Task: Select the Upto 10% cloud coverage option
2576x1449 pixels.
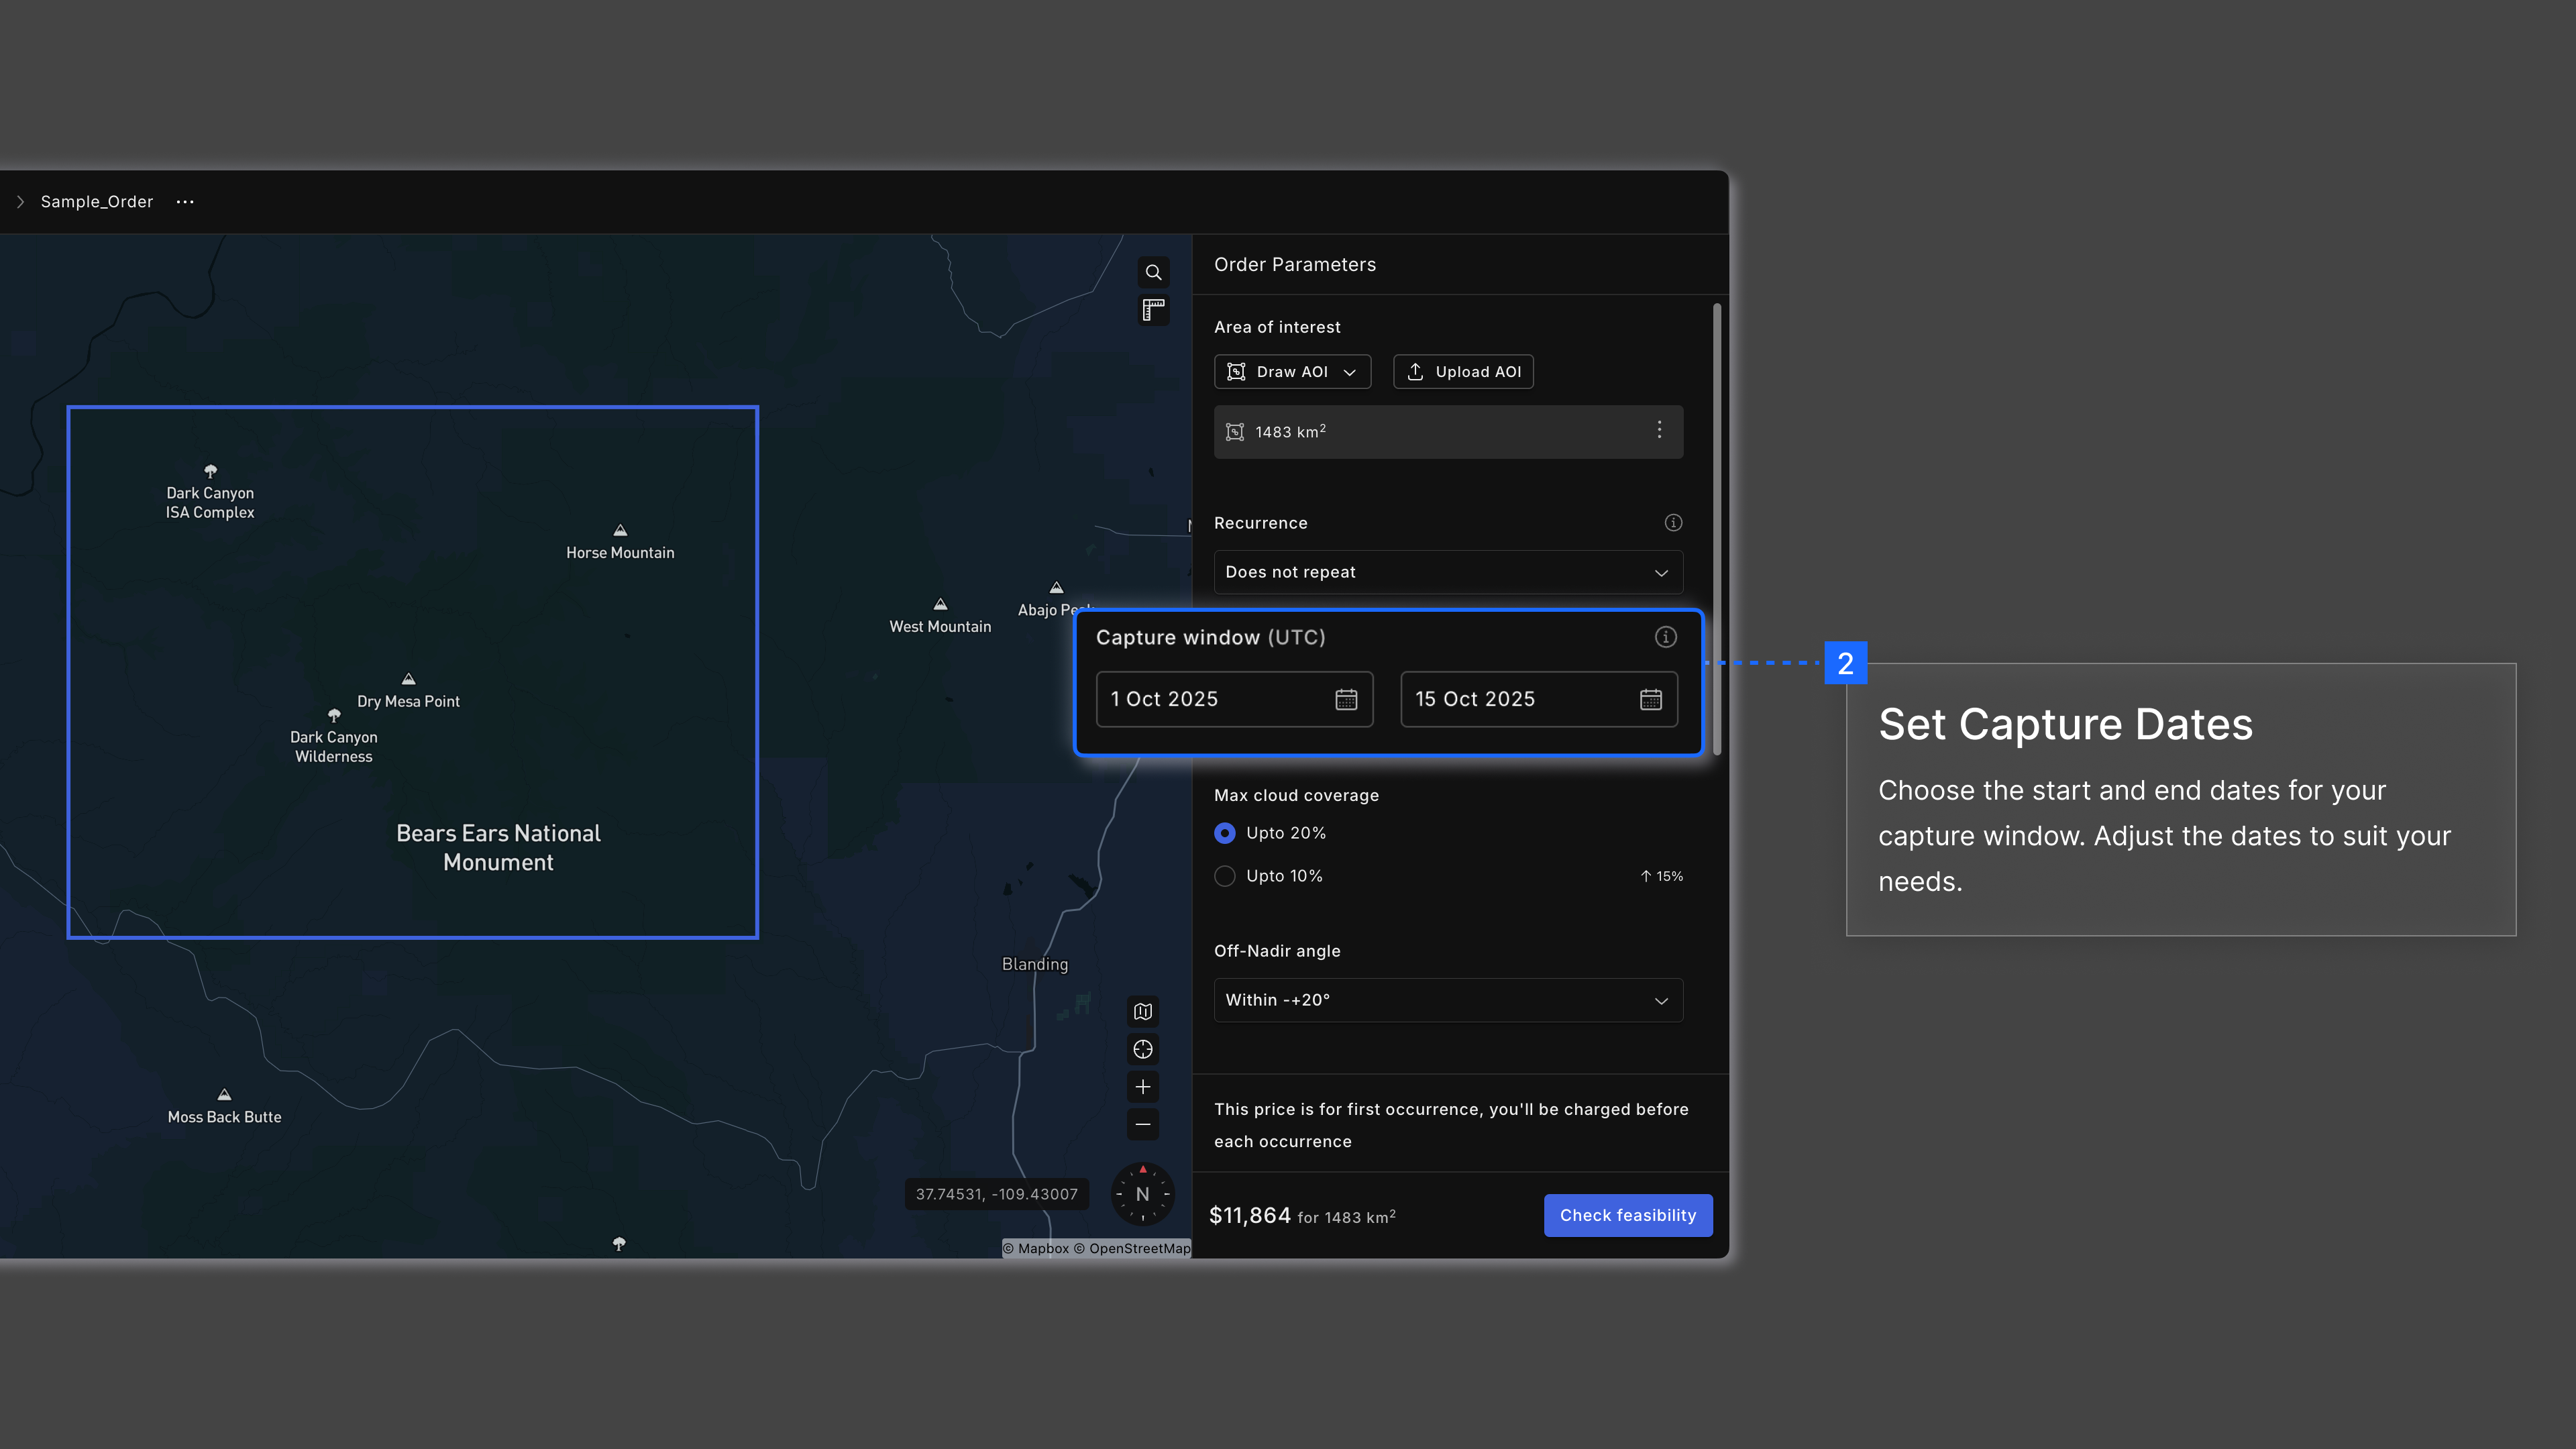Action: click(x=1225, y=876)
